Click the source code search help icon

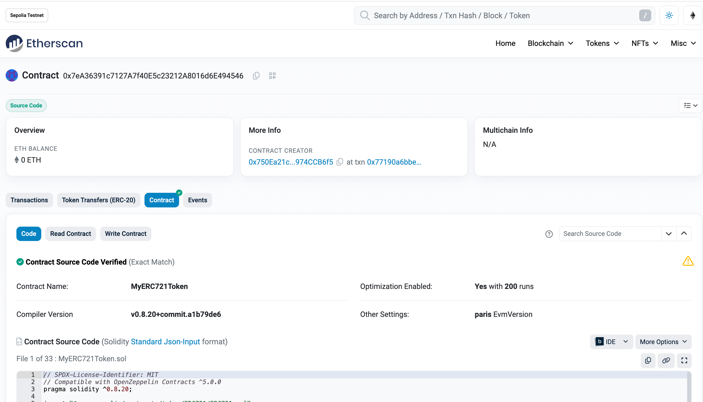[x=549, y=234]
